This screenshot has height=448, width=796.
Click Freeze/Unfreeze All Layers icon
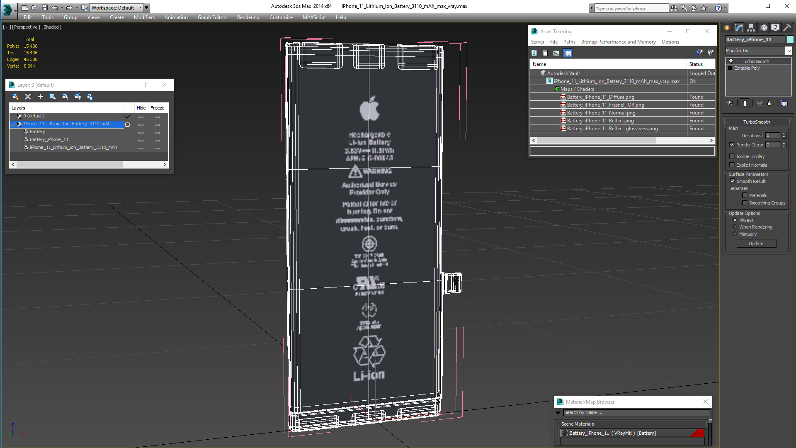90,97
